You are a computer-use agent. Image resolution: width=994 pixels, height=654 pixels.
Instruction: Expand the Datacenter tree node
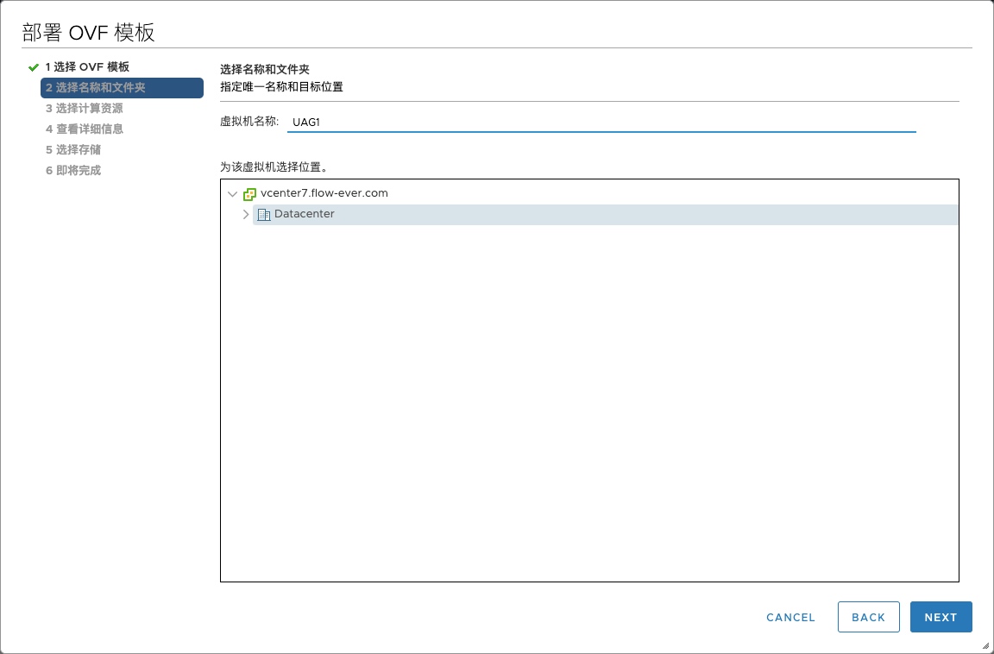point(246,215)
